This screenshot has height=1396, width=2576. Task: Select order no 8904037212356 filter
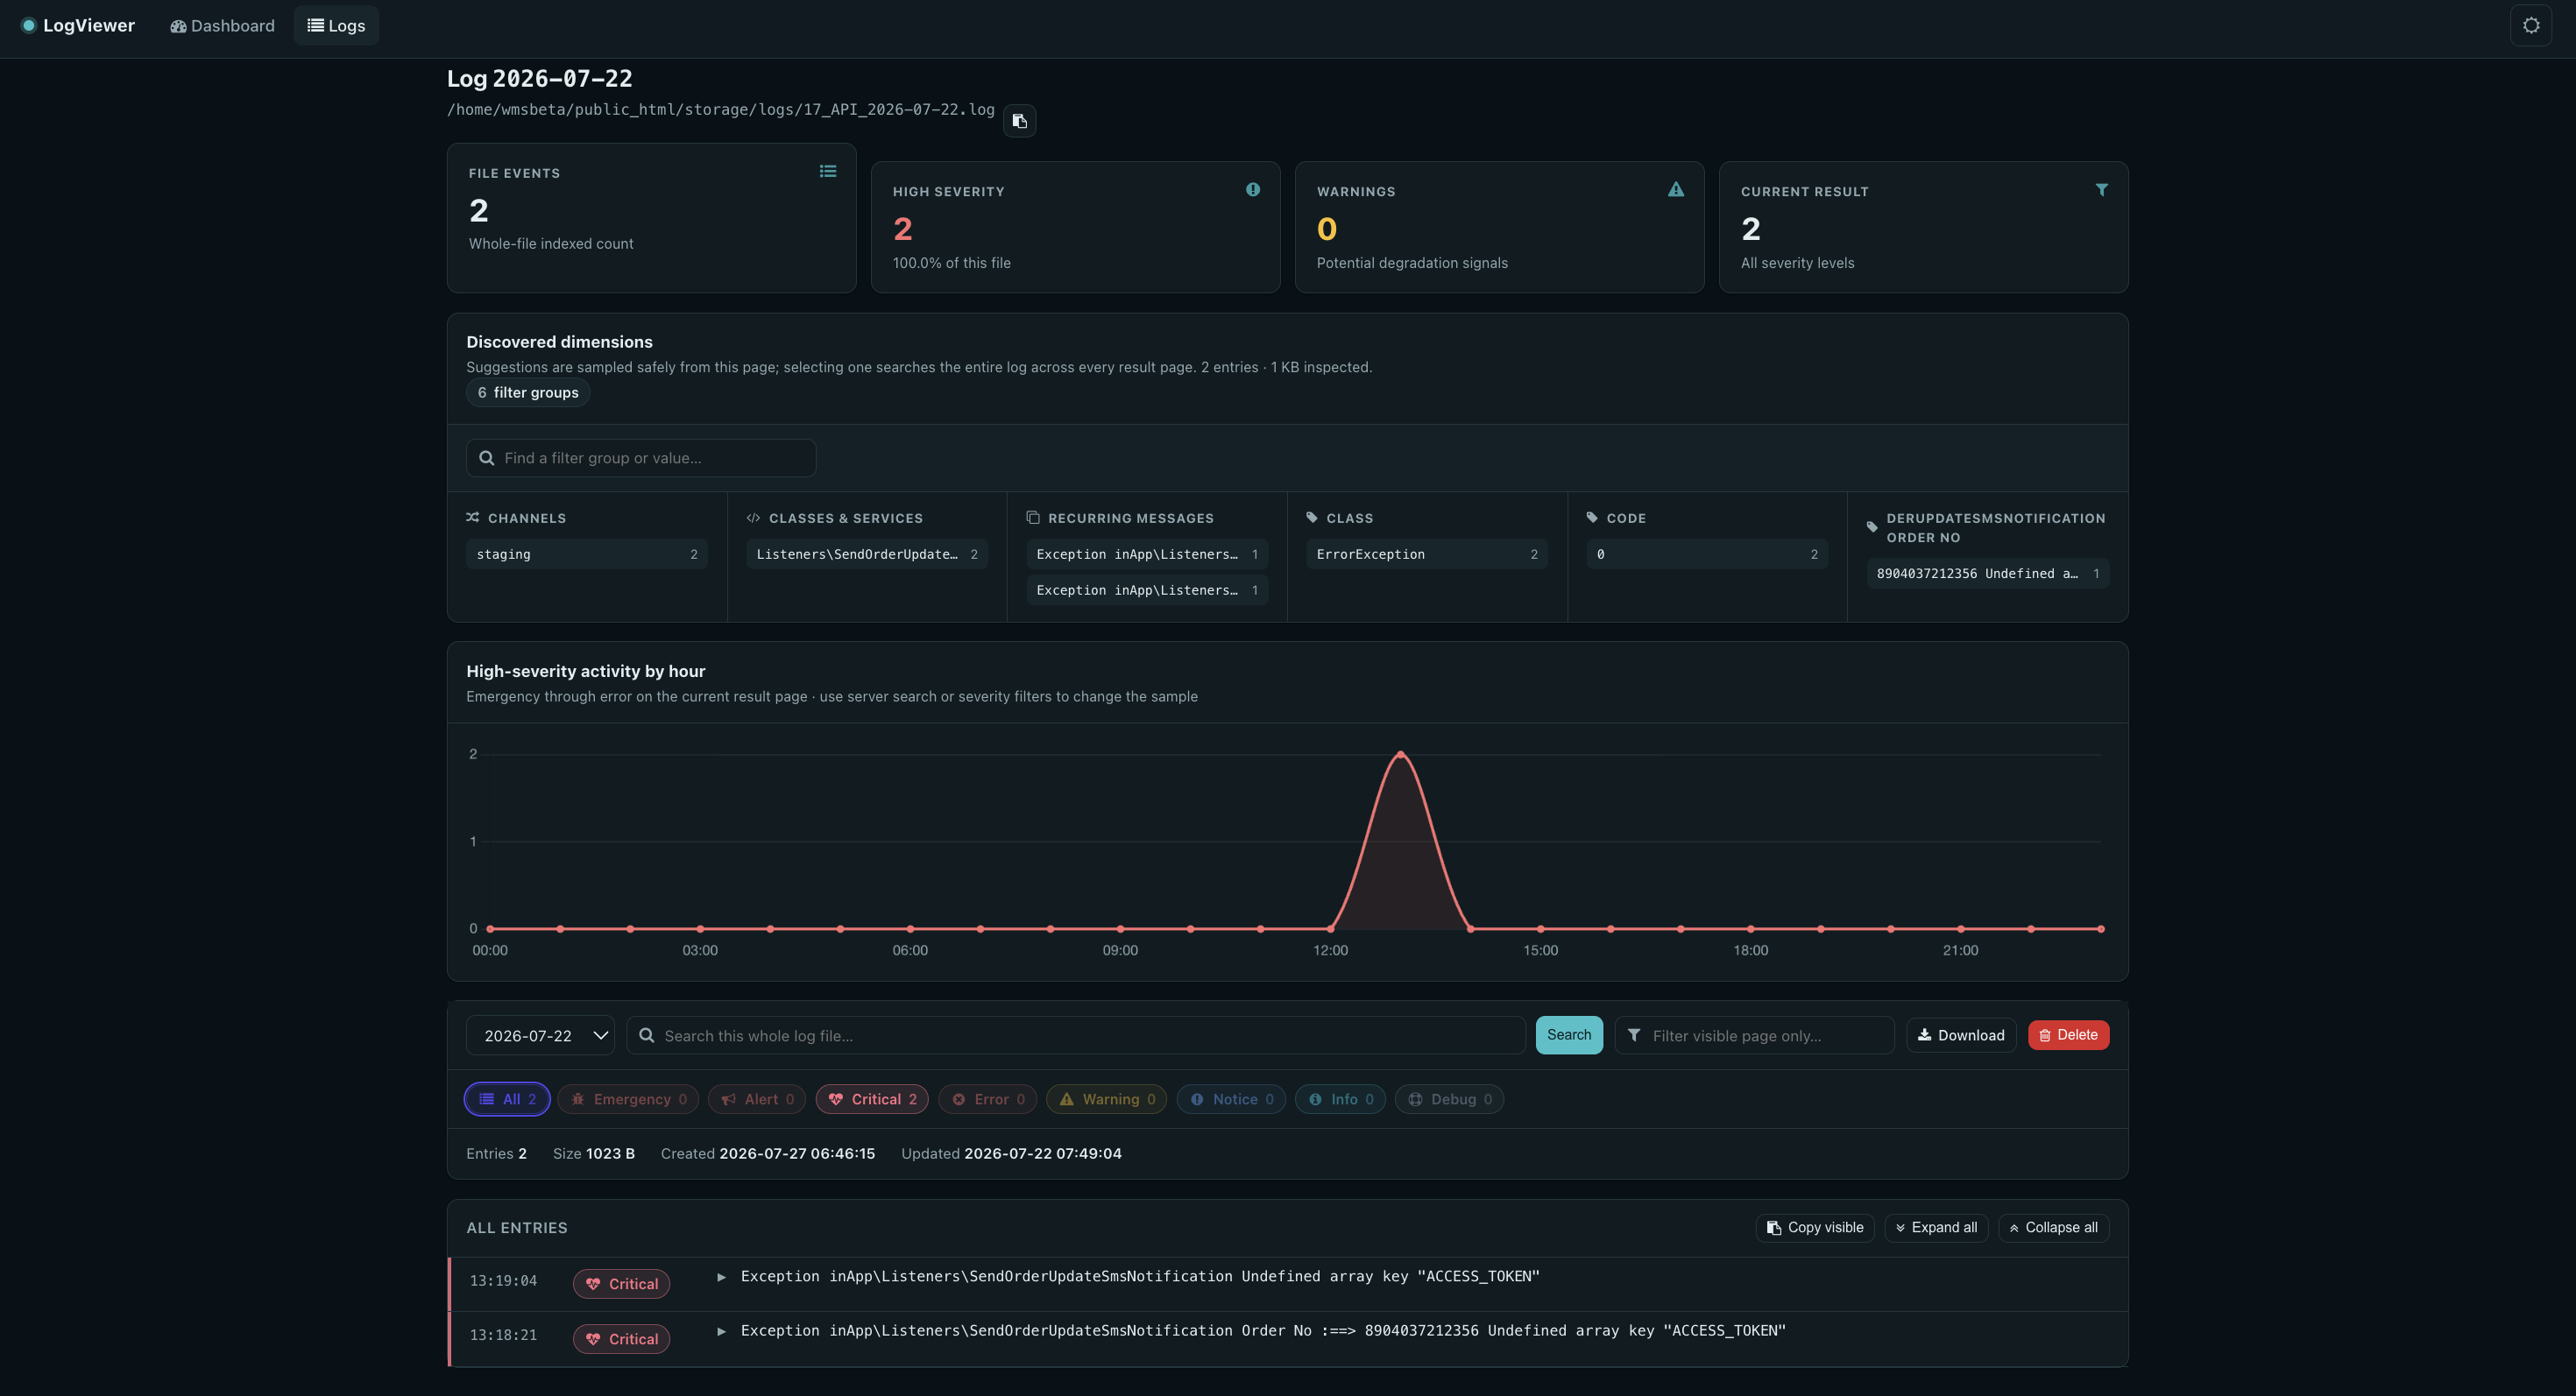1988,574
